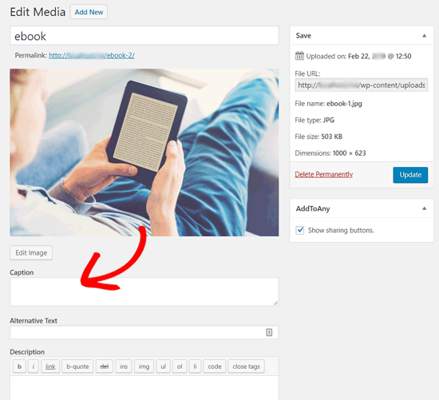Apply italic with the i button
This screenshot has height=400, width=439.
(x=34, y=366)
